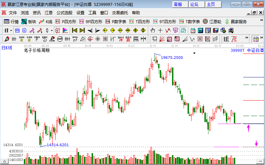Open the T四方形 tool
This screenshot has width=265, height=165.
click(140, 21)
